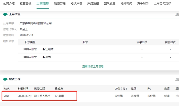This screenshot has width=179, height=106.
Task: Open the 知识产权 tab
Action: pyautogui.click(x=76, y=4)
